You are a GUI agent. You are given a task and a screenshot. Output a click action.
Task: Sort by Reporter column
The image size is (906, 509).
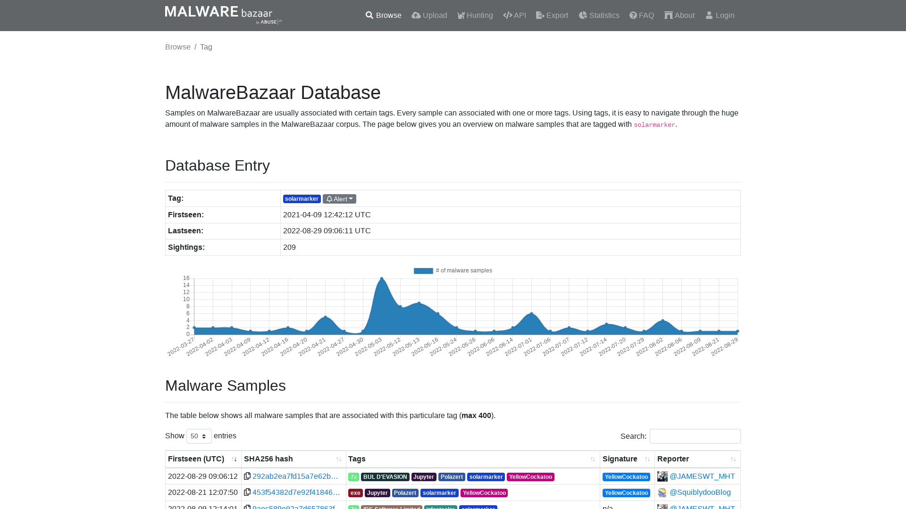697,459
